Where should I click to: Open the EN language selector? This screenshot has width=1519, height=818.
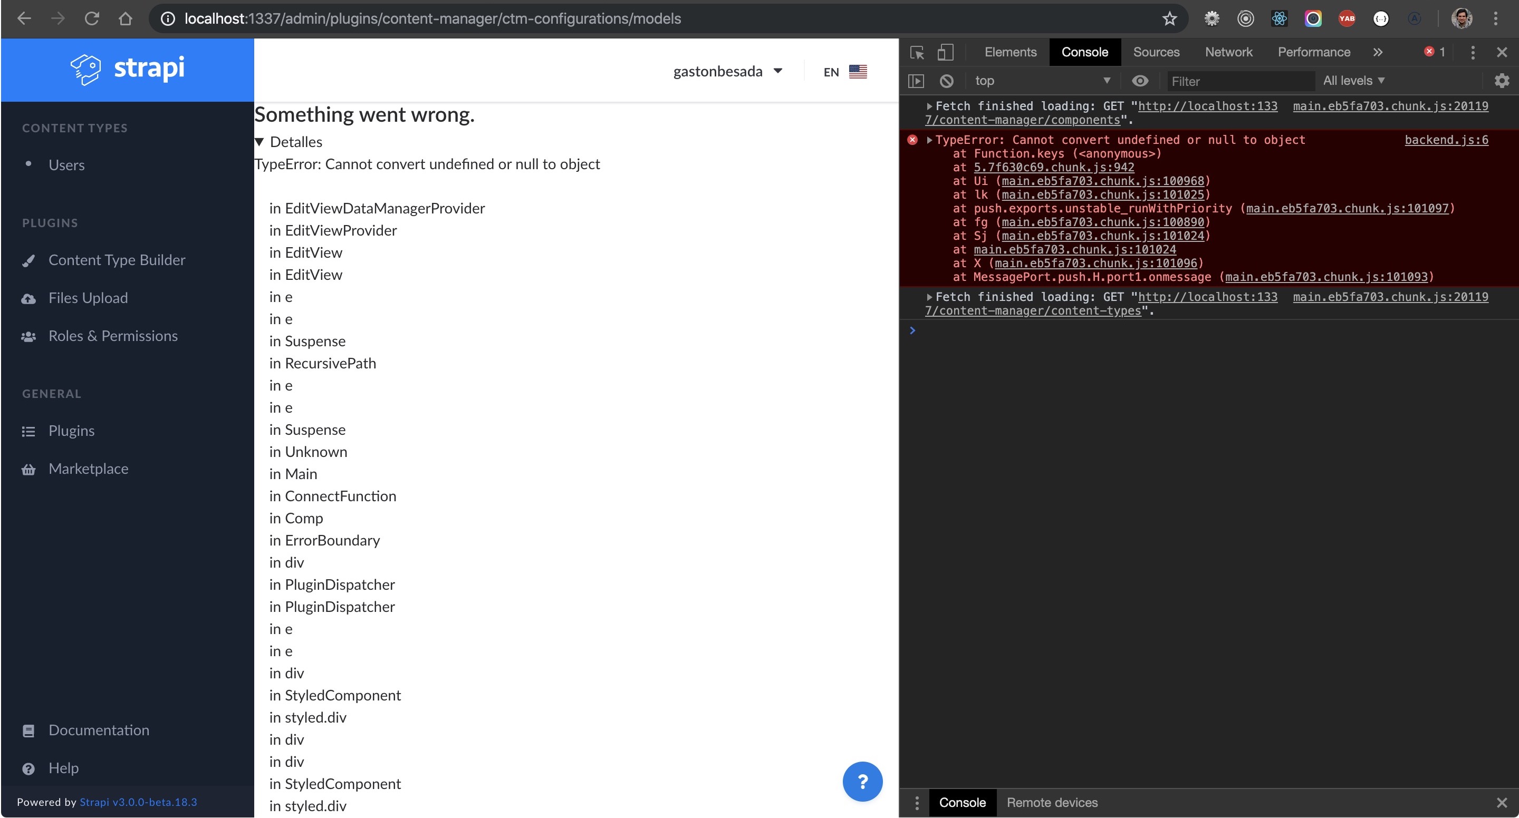click(844, 71)
